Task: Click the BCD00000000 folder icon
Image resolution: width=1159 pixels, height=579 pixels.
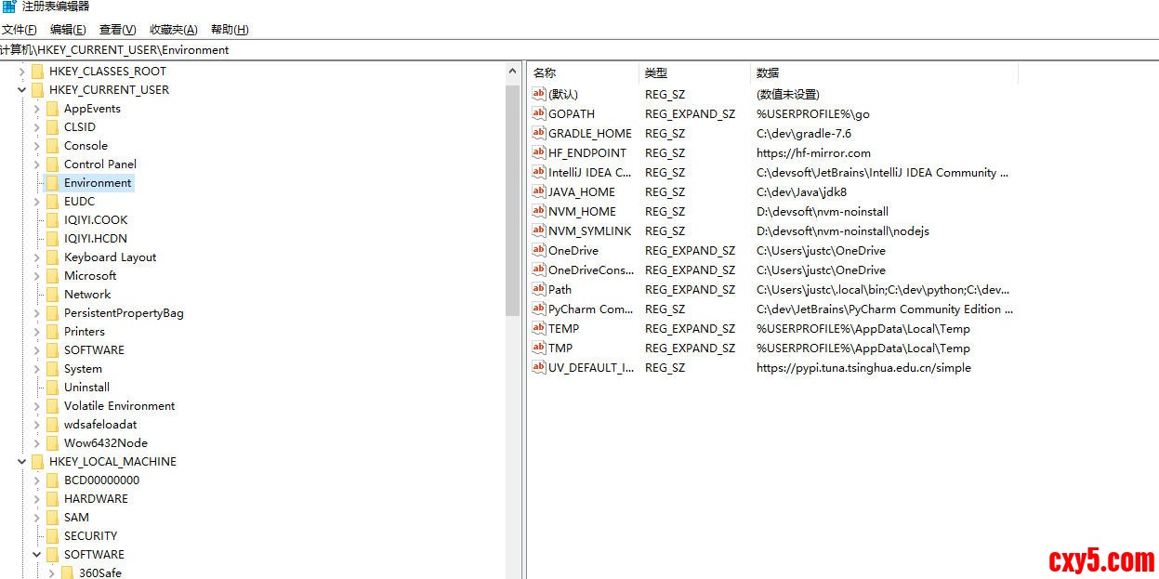Action: pyautogui.click(x=52, y=480)
